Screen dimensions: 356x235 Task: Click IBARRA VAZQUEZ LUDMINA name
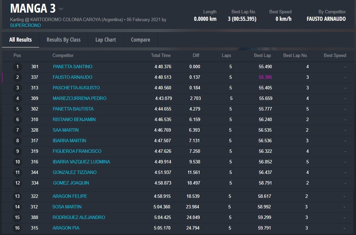click(x=81, y=162)
